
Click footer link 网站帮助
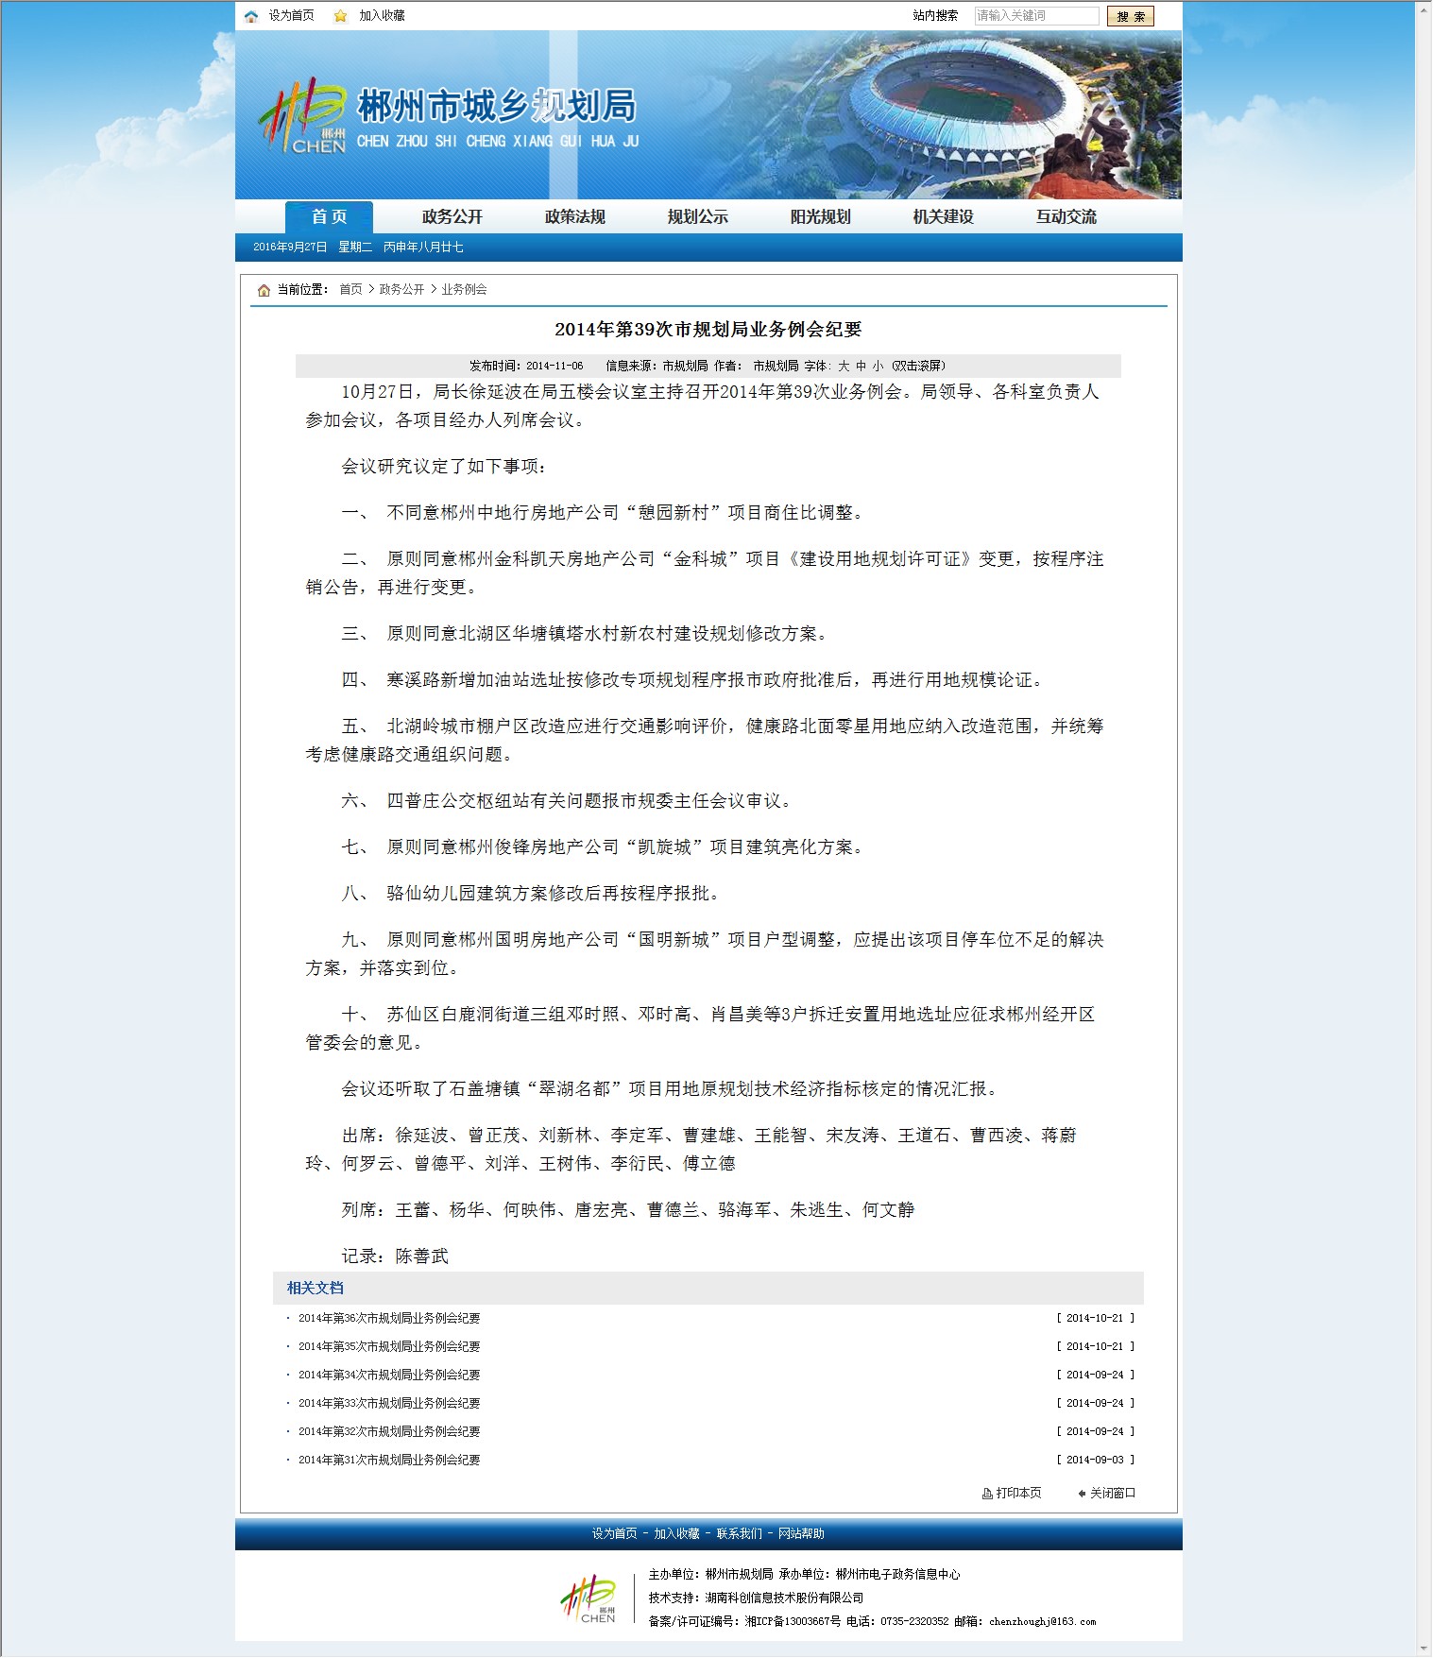[x=801, y=1534]
